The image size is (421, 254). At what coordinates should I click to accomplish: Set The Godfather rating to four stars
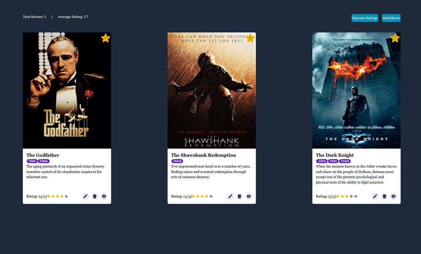62,196
